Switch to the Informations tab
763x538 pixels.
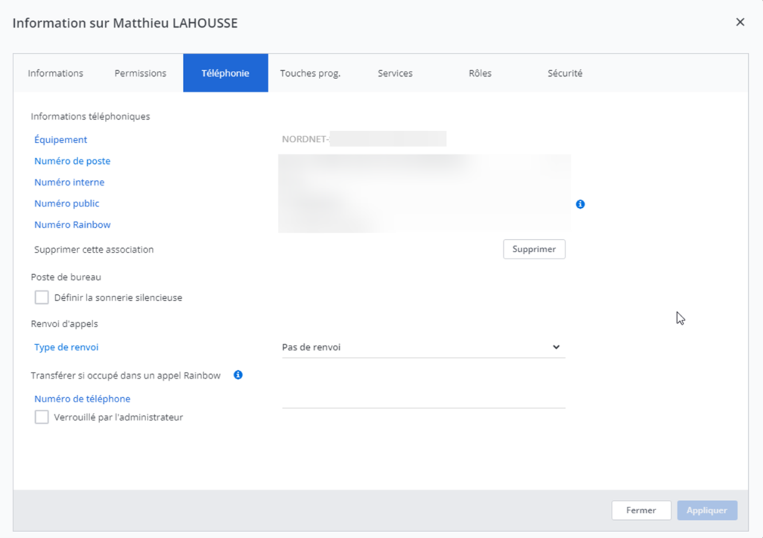(x=56, y=73)
